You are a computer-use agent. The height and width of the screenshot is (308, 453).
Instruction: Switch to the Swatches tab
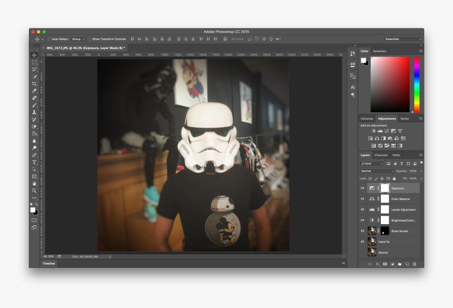click(379, 51)
